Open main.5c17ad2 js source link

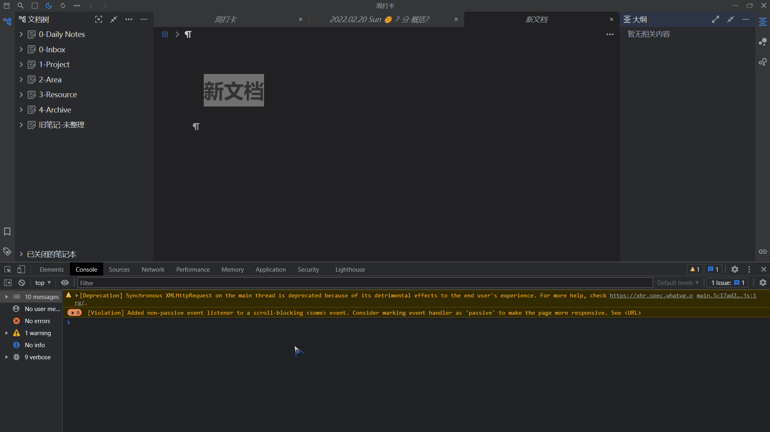point(726,296)
